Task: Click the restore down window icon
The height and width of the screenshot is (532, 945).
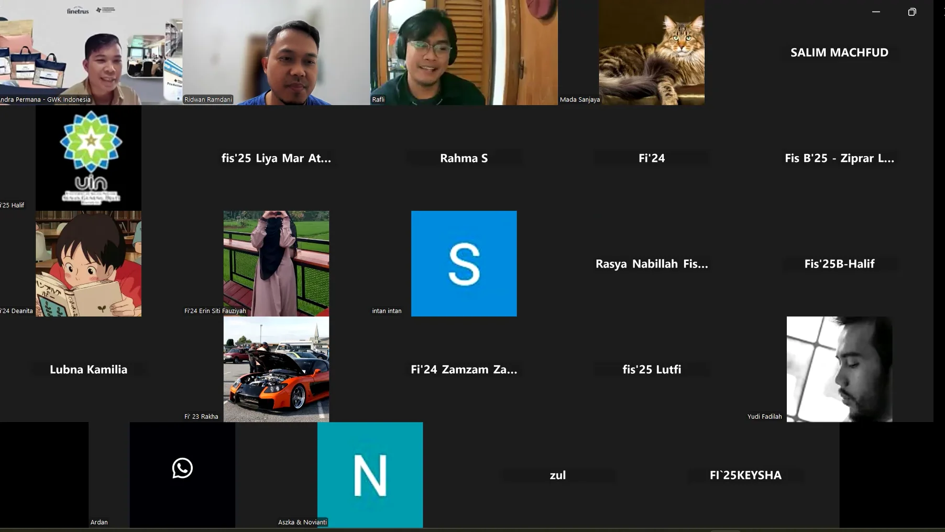Action: [x=912, y=12]
